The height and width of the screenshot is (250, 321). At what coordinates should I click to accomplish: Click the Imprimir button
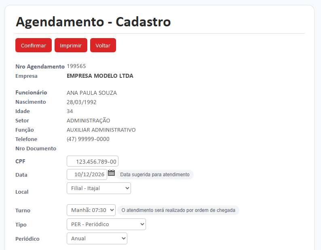coord(71,45)
